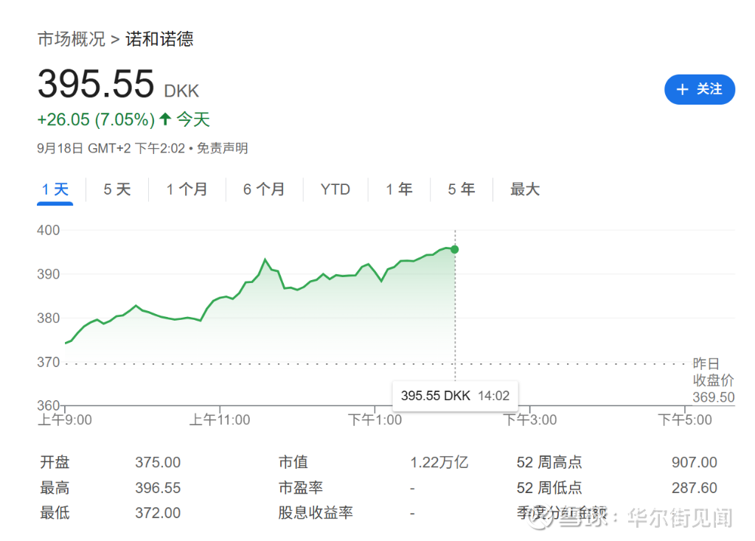
Task: Switch to the 5 天 tab
Action: [116, 189]
